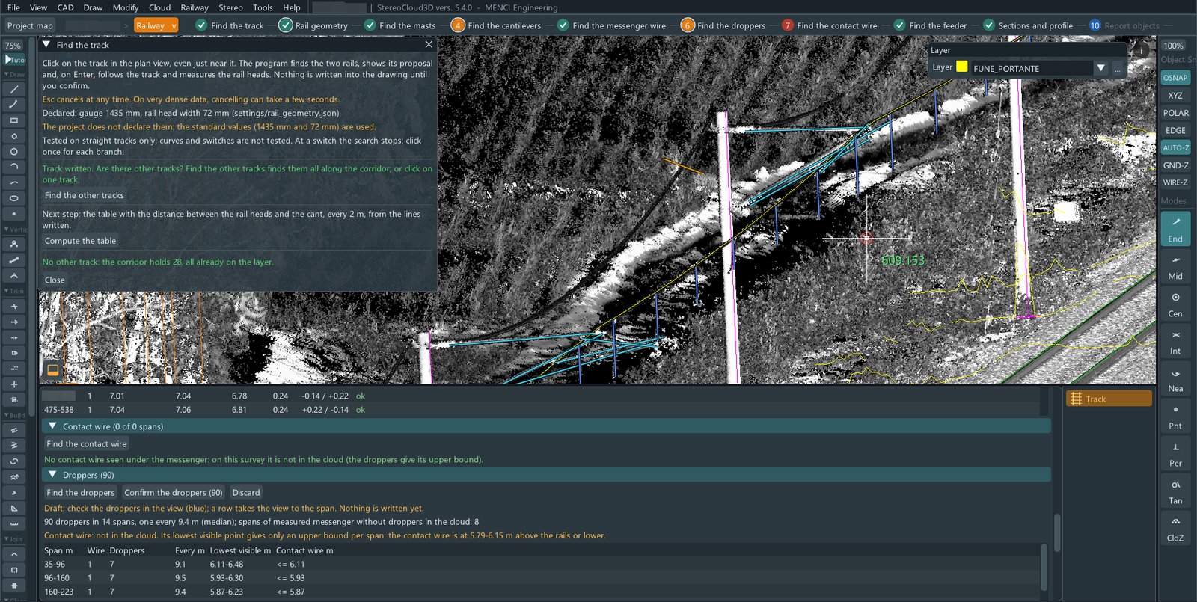Select the Track item in right panel

point(1109,399)
